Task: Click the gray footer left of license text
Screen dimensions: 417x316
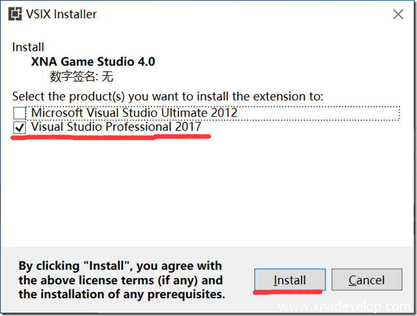Action: (x=9, y=280)
